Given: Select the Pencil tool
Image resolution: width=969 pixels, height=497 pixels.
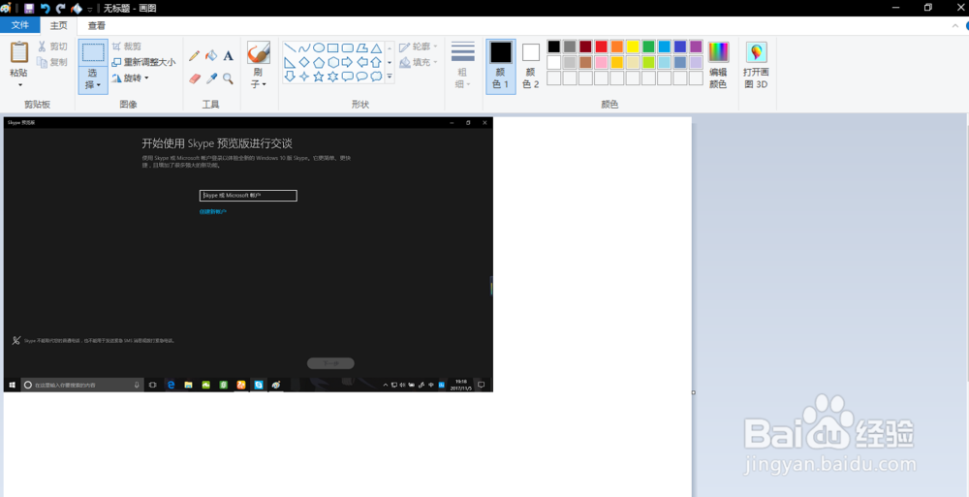Looking at the screenshot, I should tap(194, 56).
